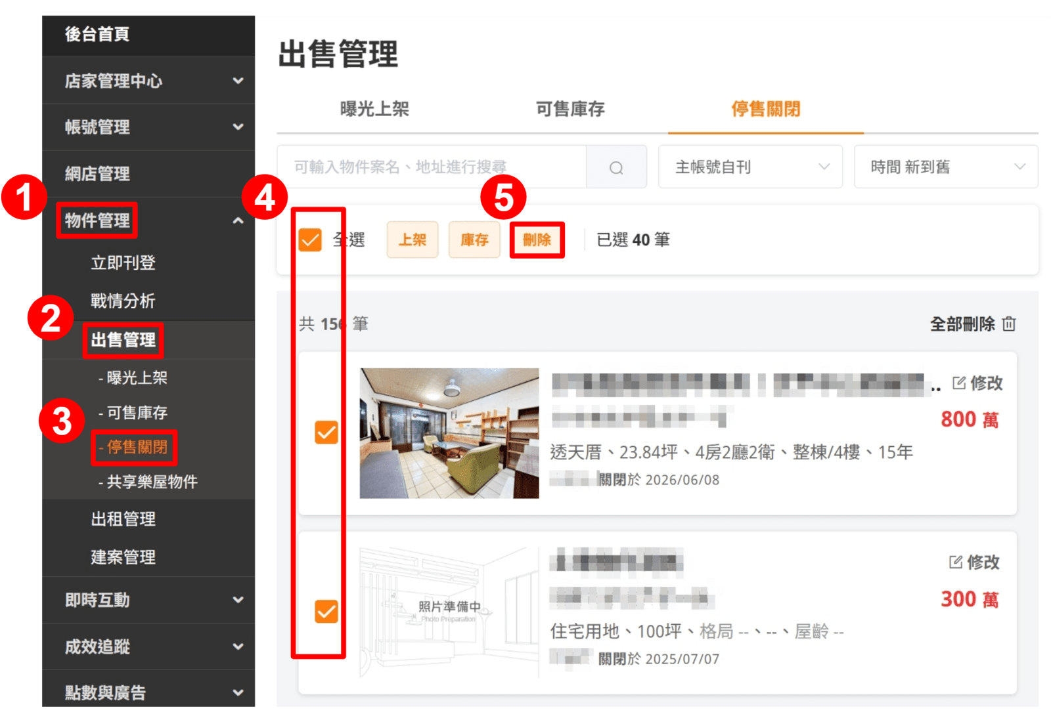
Task: Open 戰情分析 in the sidebar
Action: coord(123,301)
